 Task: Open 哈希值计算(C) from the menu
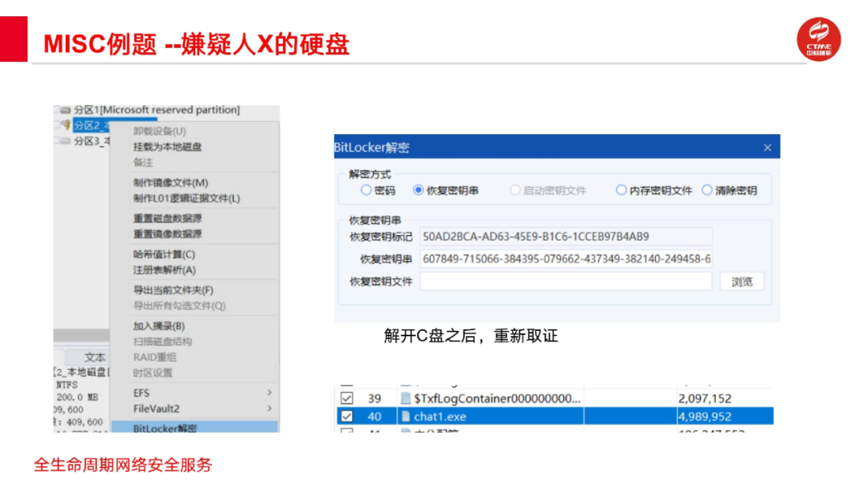pyautogui.click(x=164, y=254)
